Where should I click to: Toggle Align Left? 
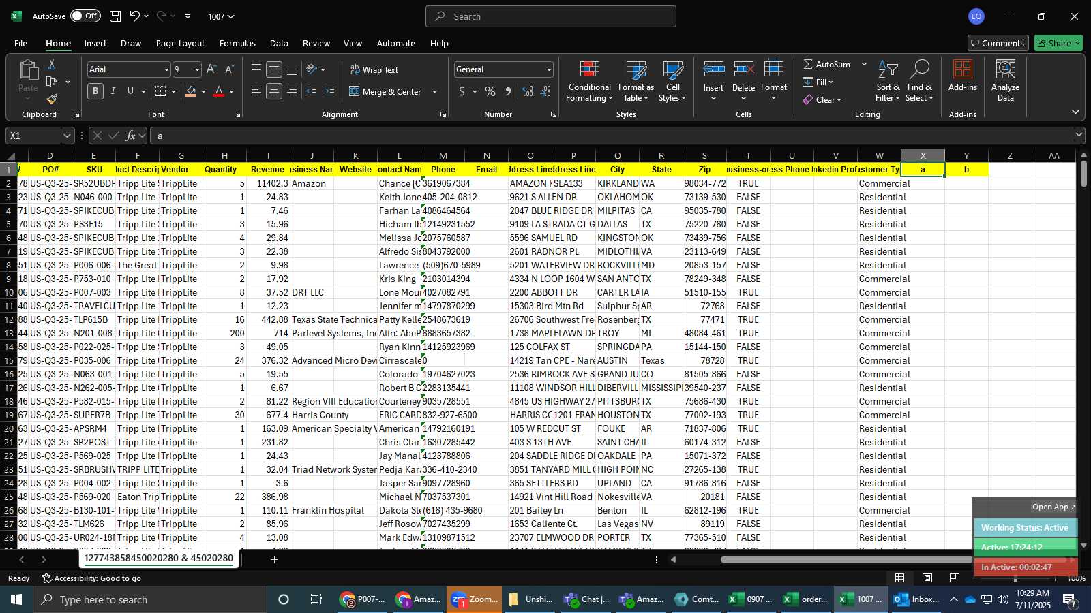point(256,91)
